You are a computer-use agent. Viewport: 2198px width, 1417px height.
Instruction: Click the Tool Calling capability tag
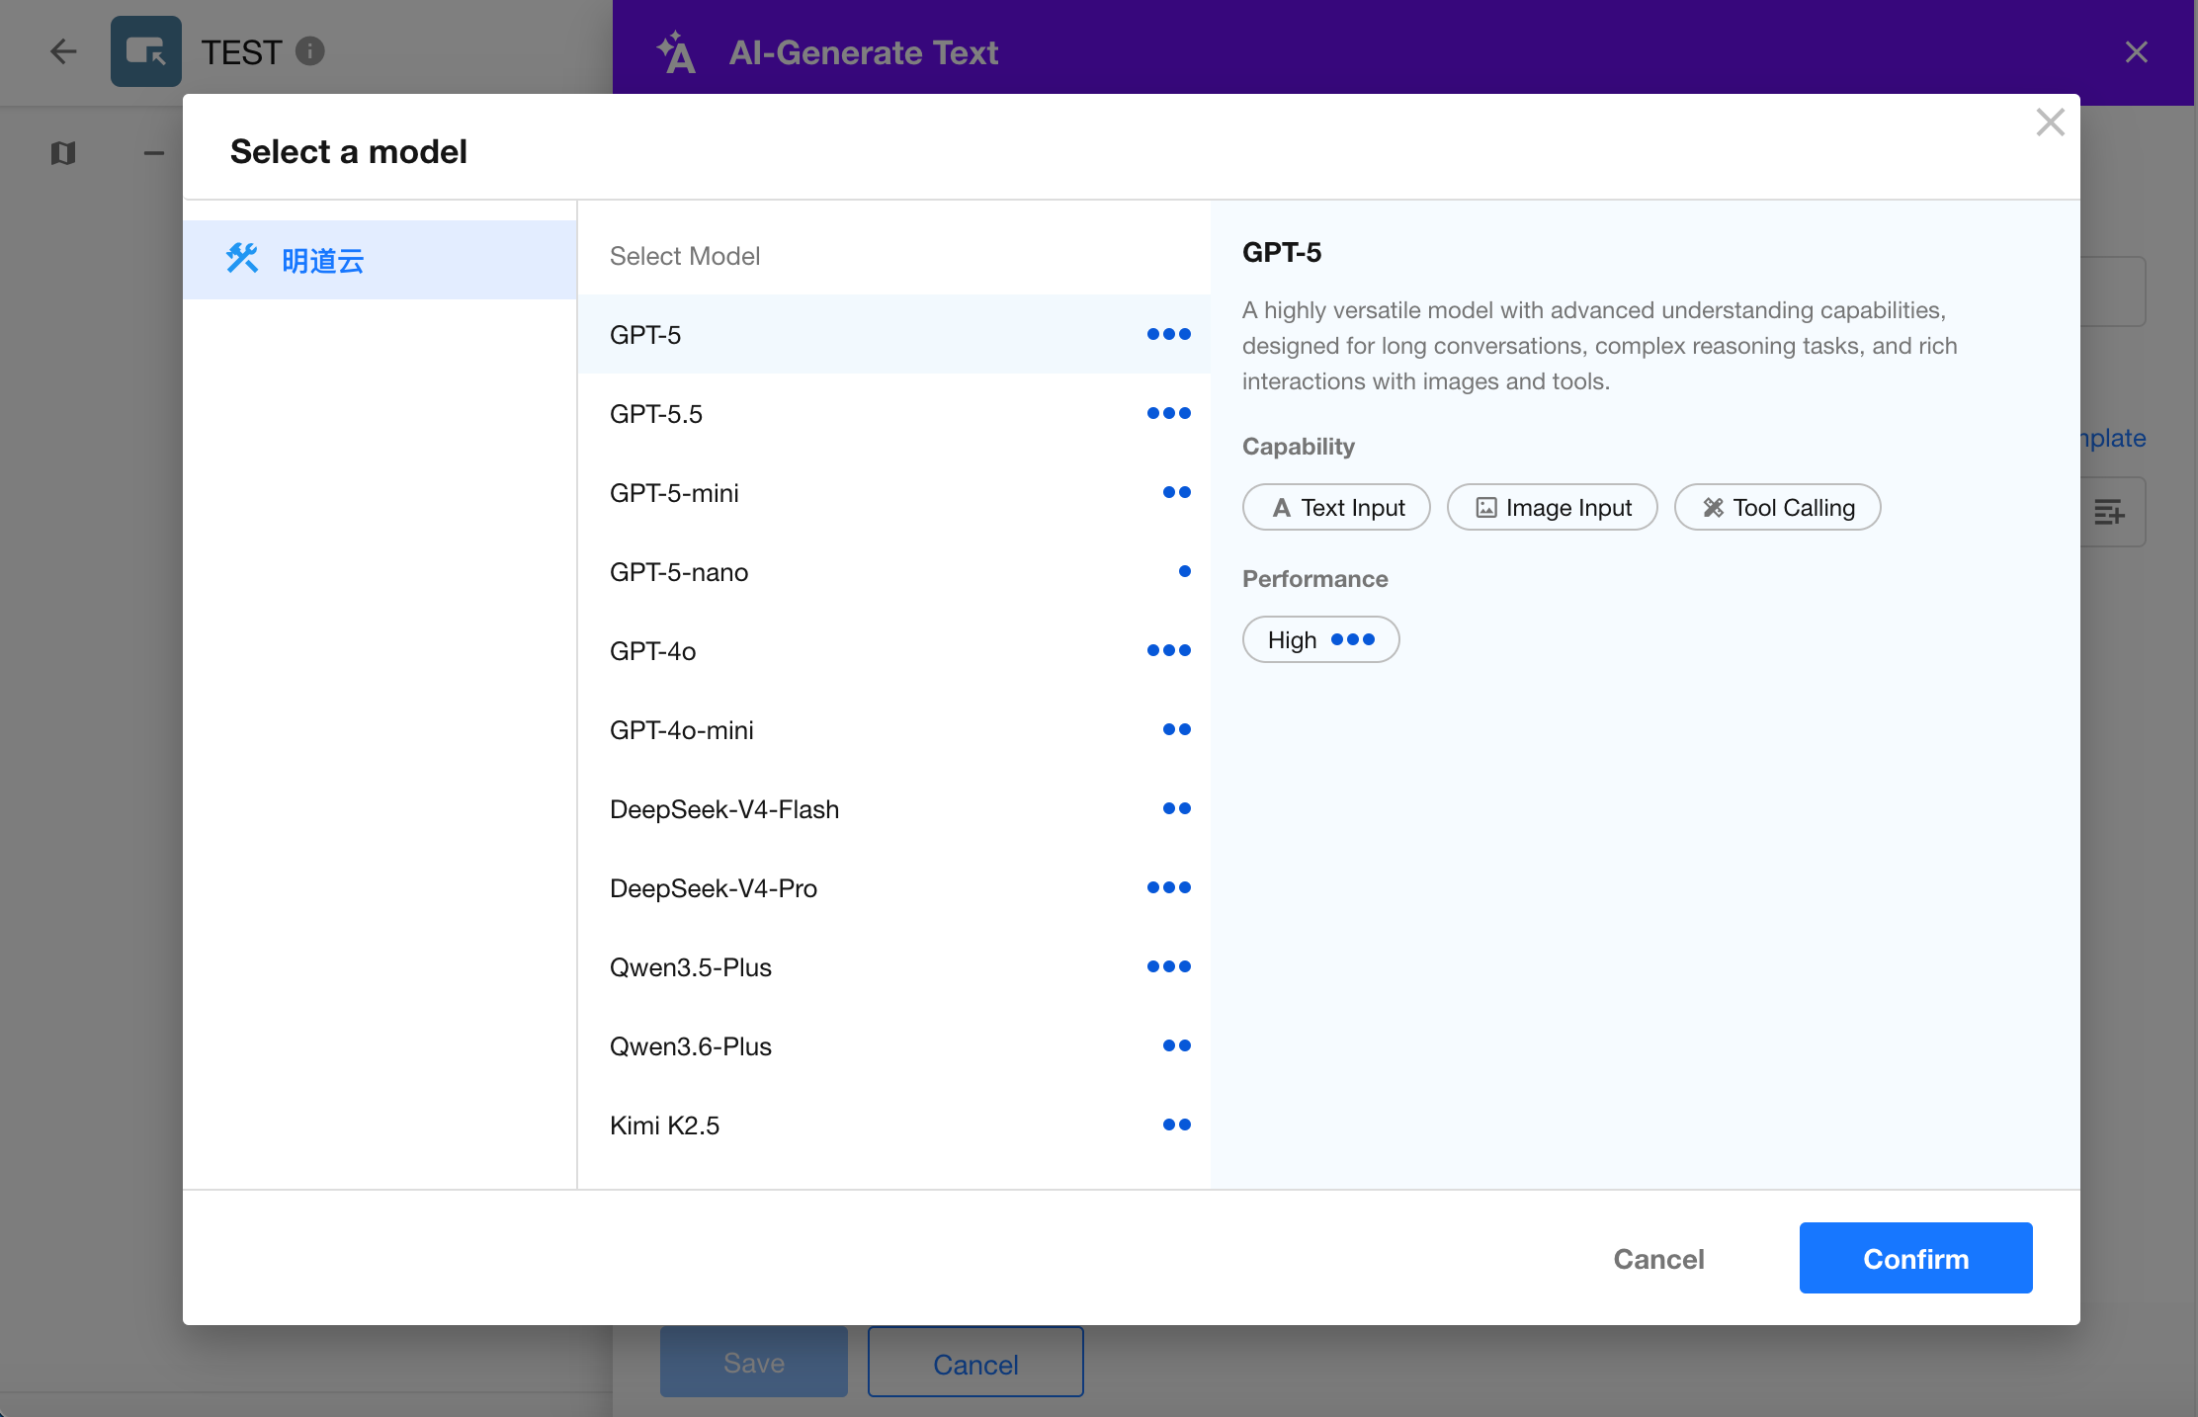pos(1777,507)
